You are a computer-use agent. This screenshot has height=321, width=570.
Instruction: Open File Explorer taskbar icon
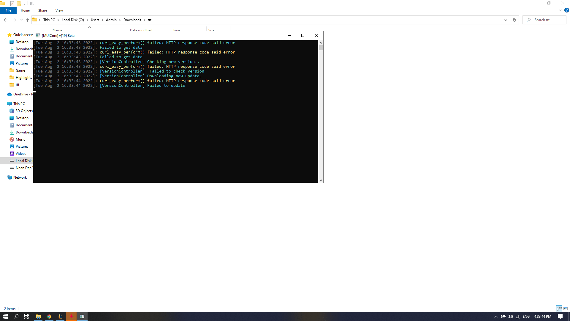(x=38, y=317)
